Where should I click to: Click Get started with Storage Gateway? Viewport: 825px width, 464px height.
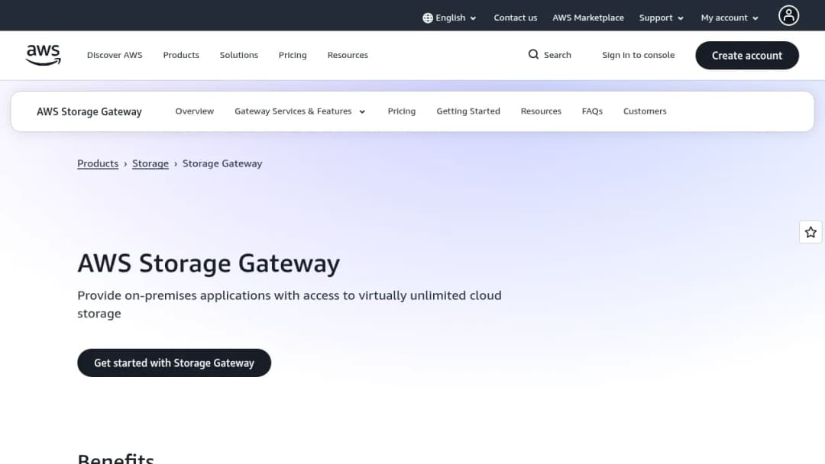[x=174, y=362]
